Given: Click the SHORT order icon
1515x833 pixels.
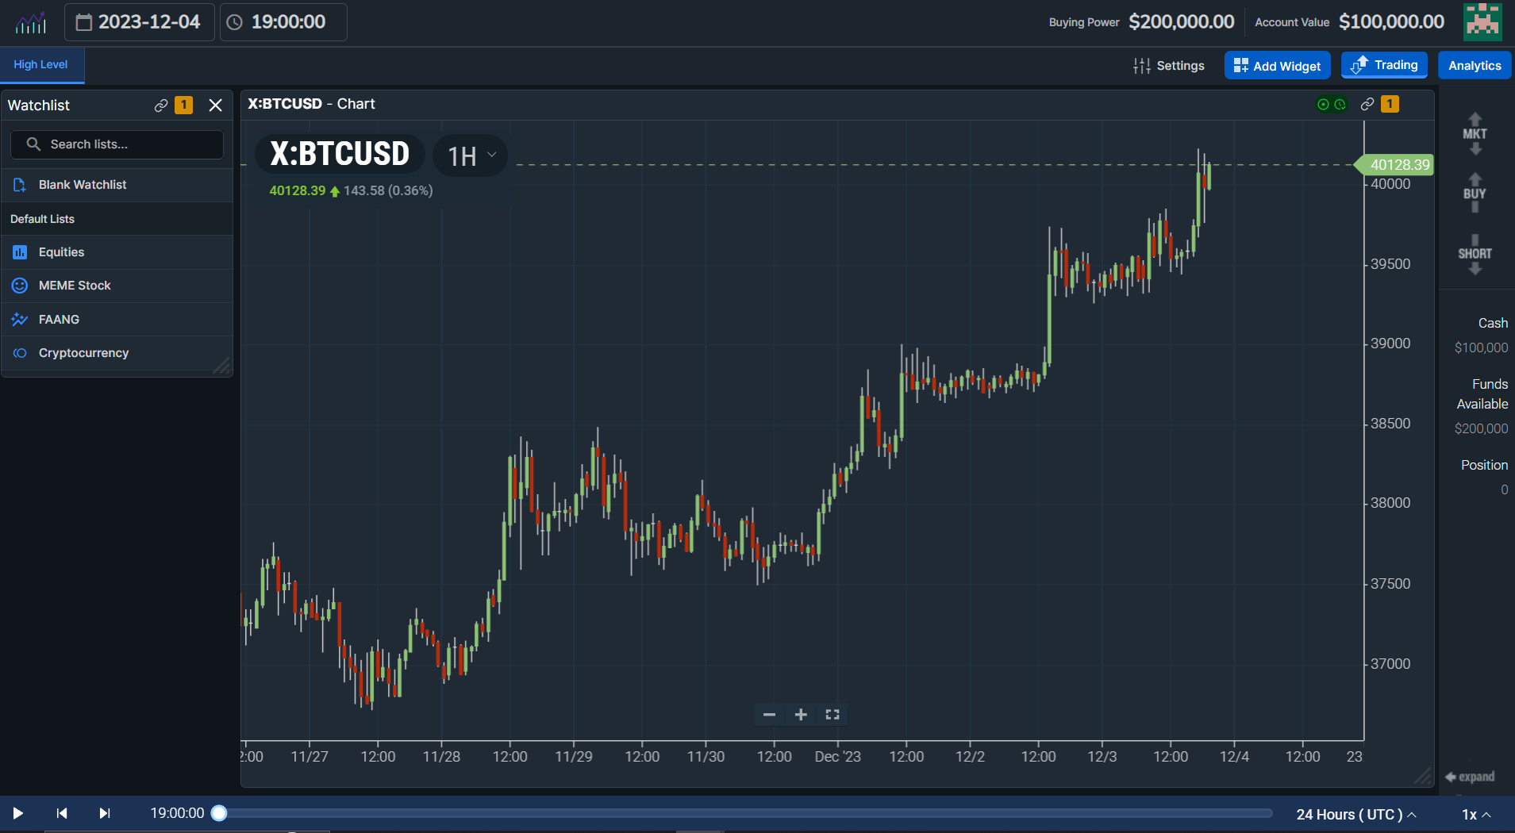Looking at the screenshot, I should pyautogui.click(x=1475, y=254).
